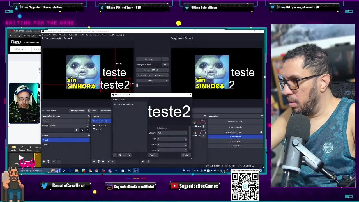Open the Editar menu in OBS

pos(55,35)
